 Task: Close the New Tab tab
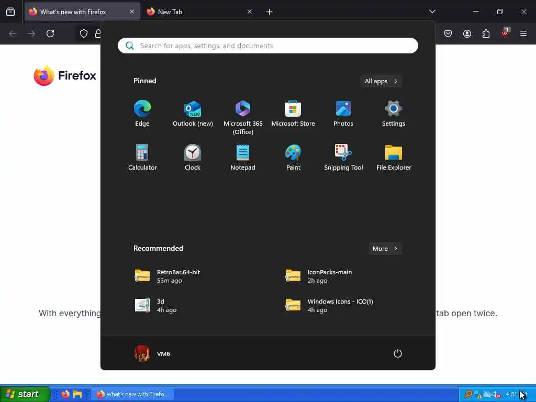click(x=250, y=12)
